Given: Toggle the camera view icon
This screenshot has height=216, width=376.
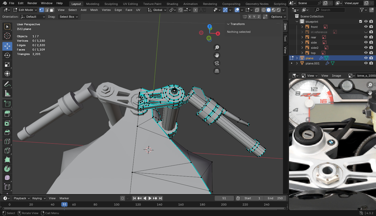Looking at the screenshot, I should (217, 63).
